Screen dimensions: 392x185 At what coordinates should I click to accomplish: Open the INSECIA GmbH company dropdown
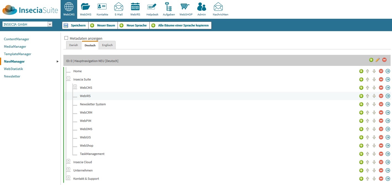coord(27,24)
